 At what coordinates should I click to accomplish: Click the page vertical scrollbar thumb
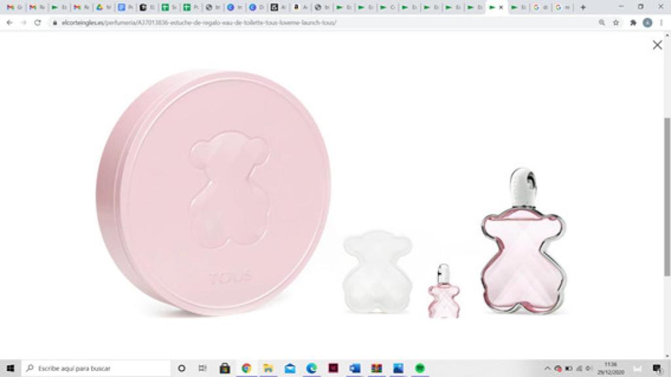666,196
